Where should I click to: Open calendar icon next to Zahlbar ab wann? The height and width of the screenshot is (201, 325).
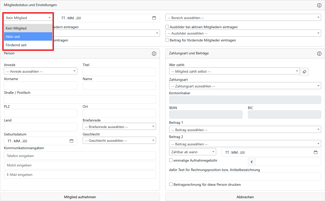coord(316,152)
